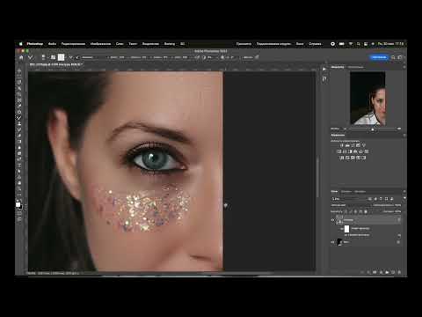Click the create new group folder icon
The width and height of the screenshot is (422, 317).
[387, 272]
